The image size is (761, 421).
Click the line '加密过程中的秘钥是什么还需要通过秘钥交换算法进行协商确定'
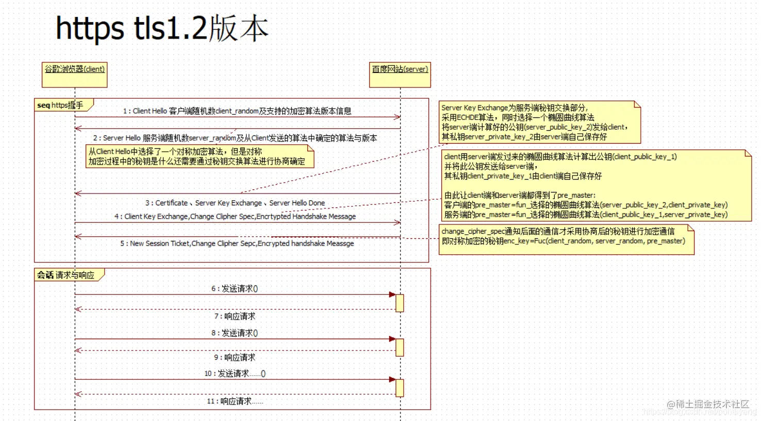(197, 161)
